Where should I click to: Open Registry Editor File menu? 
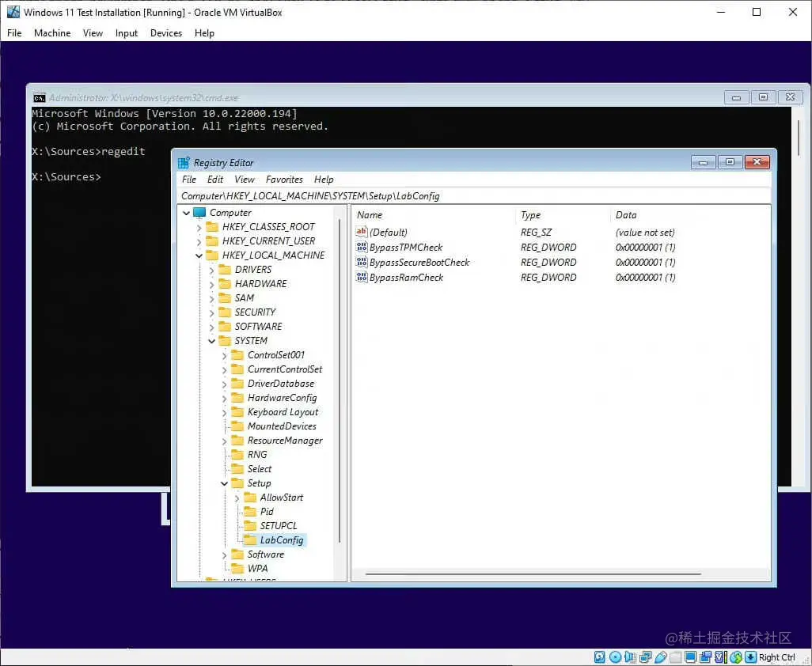(189, 179)
